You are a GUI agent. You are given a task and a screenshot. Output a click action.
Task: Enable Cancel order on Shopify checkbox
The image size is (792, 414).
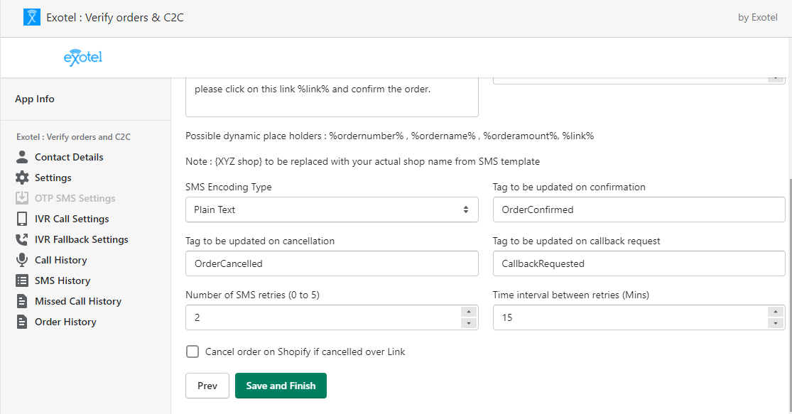point(192,352)
